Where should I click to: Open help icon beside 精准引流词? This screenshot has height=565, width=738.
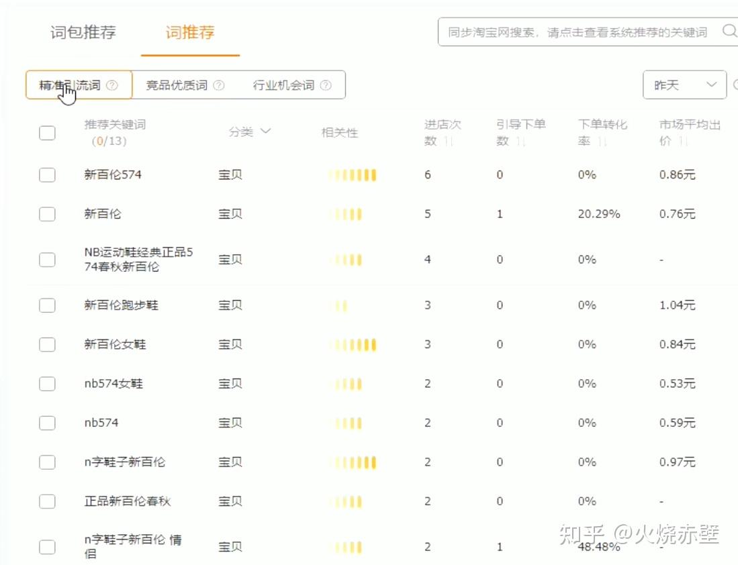click(x=112, y=85)
